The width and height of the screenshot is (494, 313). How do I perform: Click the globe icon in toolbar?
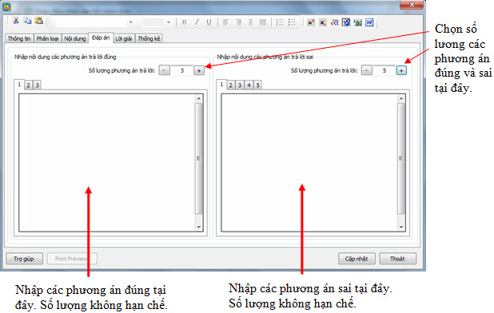(x=346, y=22)
